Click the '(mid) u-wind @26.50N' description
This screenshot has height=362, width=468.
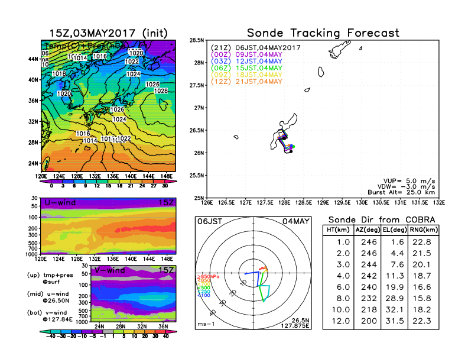point(48,297)
